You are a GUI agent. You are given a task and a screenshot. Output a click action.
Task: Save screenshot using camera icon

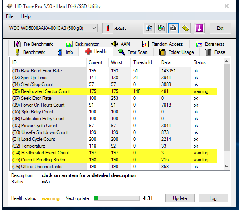tap(173, 28)
